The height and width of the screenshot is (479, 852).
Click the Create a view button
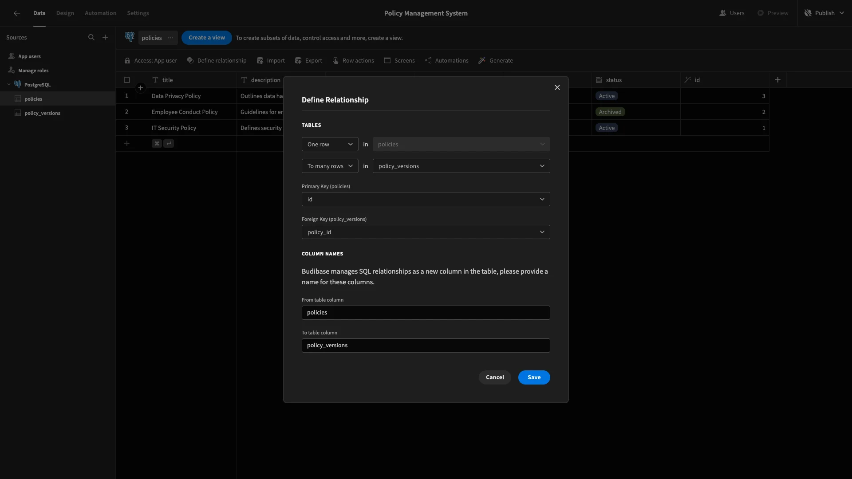(207, 38)
